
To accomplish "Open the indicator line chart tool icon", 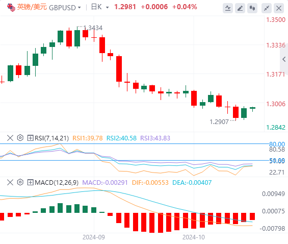I will pos(228,8).
